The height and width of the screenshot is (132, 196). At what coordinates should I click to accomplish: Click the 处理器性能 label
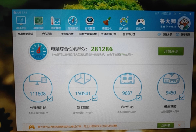tap(38, 108)
